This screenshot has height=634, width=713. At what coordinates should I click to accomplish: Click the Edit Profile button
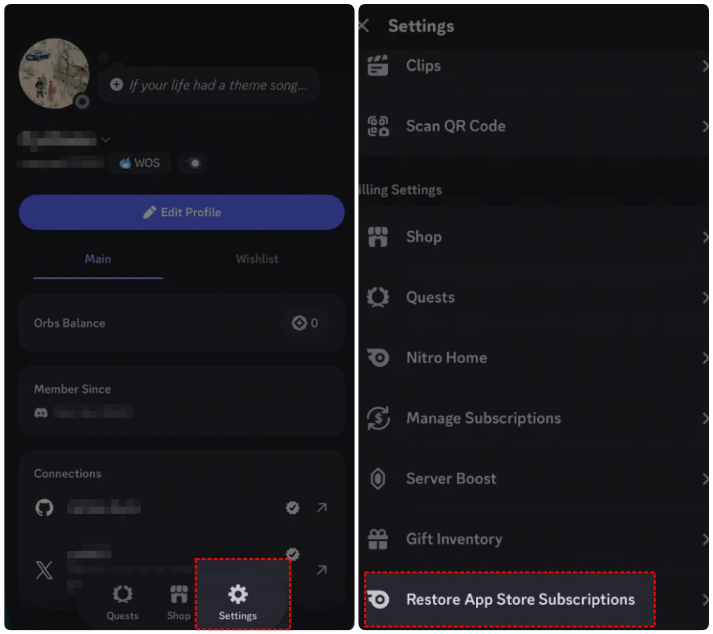(x=182, y=212)
